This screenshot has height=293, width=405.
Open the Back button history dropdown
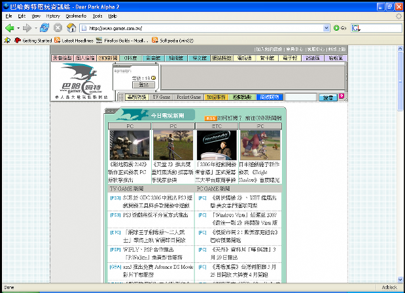(18, 28)
